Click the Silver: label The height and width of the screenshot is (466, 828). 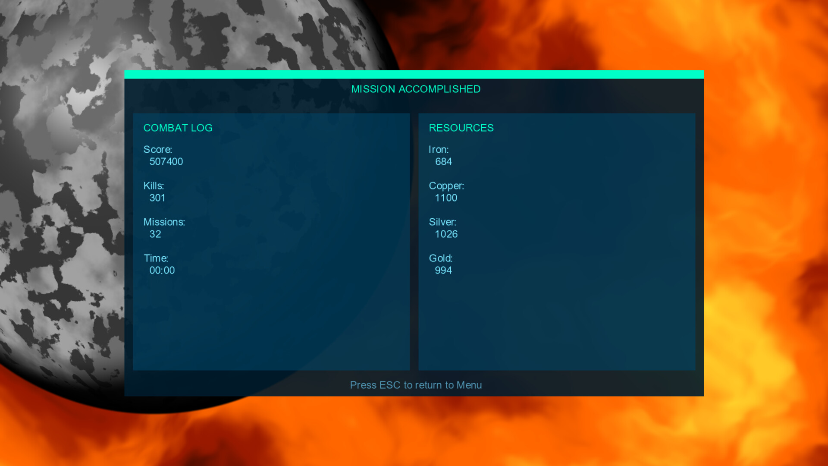click(442, 222)
